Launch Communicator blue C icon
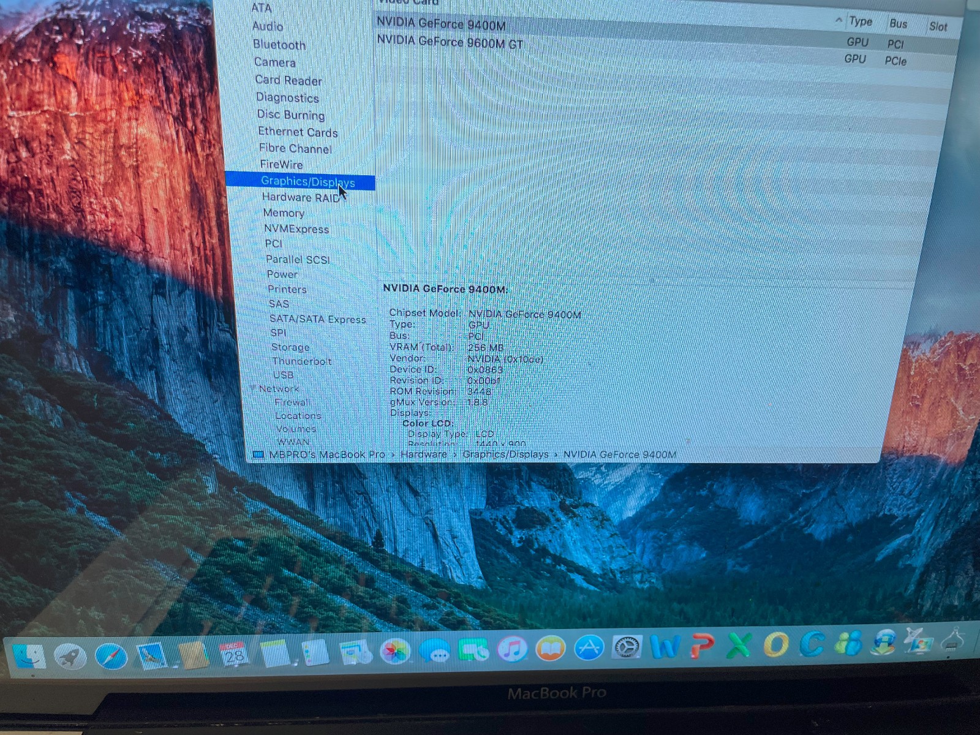The image size is (980, 735). [813, 644]
